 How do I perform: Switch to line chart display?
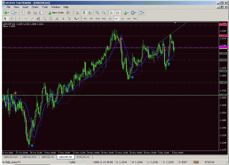pyautogui.click(x=90, y=13)
